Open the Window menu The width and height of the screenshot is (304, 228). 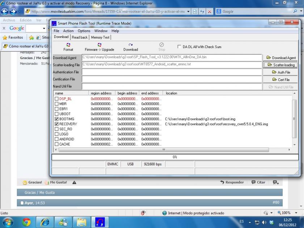tap(101, 31)
